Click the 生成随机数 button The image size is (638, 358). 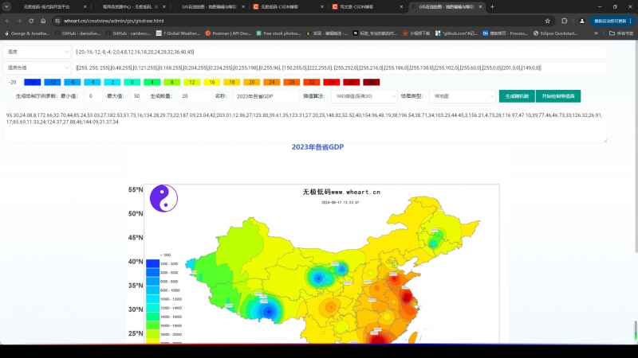pyautogui.click(x=516, y=96)
